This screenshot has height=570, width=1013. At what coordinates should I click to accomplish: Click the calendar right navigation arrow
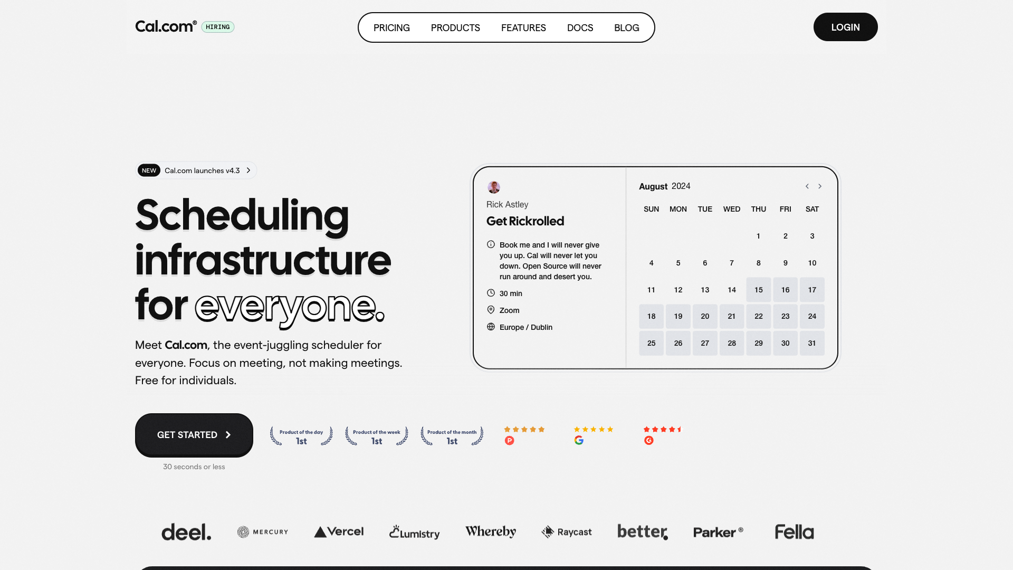point(820,186)
